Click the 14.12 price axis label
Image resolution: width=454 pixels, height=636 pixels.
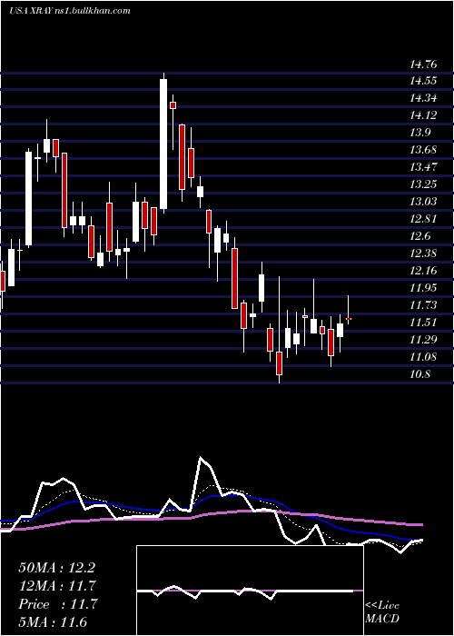click(x=423, y=115)
